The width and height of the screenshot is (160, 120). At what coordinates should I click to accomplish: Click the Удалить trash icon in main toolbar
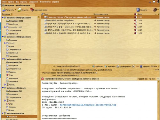[x=138, y=10]
